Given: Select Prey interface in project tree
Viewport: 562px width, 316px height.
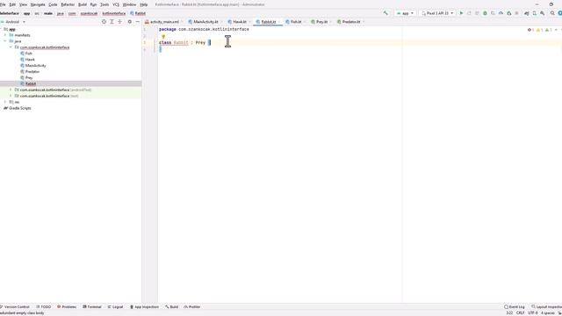Looking at the screenshot, I should pyautogui.click(x=29, y=78).
